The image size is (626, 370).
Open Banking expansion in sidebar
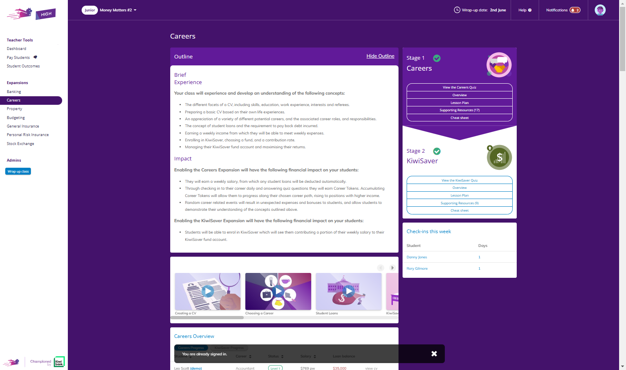[x=14, y=92]
